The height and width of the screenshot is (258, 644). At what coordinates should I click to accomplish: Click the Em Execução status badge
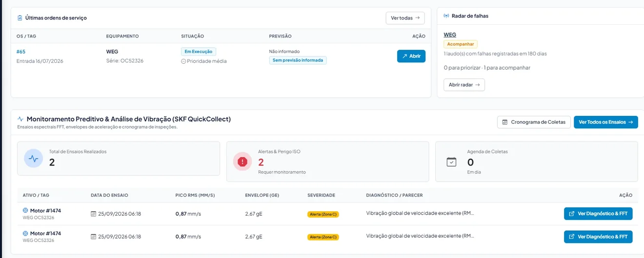pos(199,52)
